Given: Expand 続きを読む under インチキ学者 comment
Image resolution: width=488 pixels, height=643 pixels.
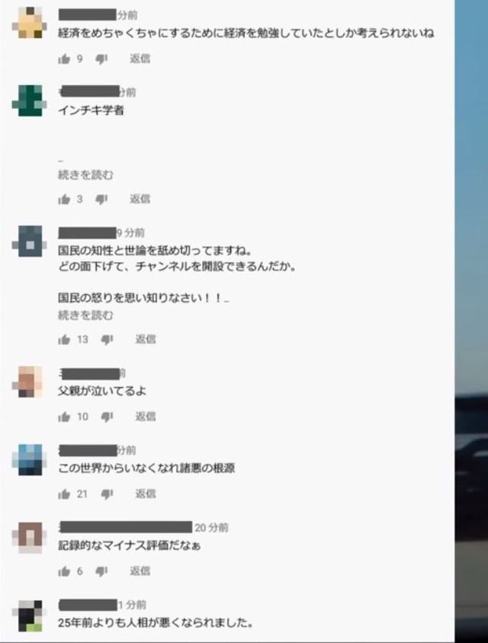Looking at the screenshot, I should (85, 175).
